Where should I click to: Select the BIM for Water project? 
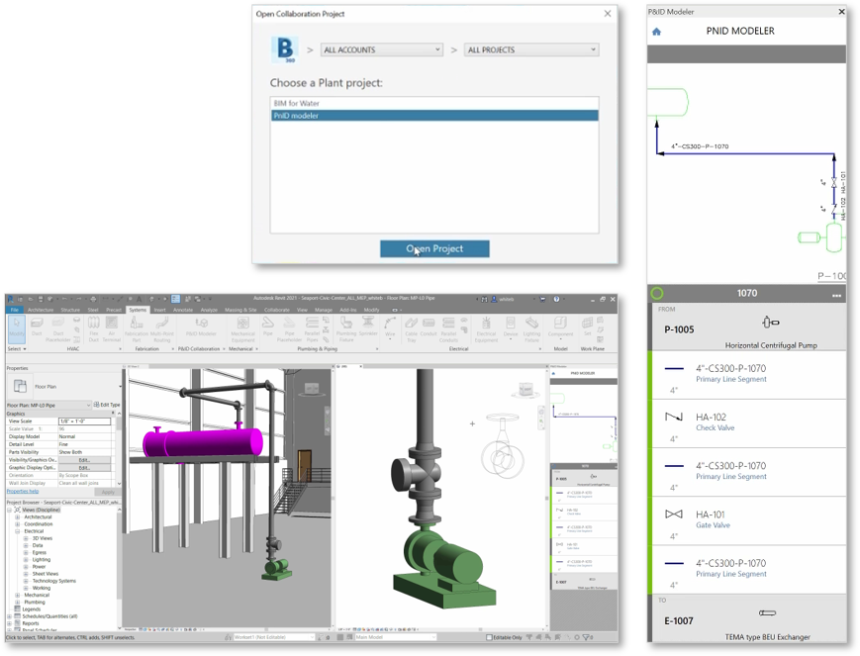pos(434,103)
